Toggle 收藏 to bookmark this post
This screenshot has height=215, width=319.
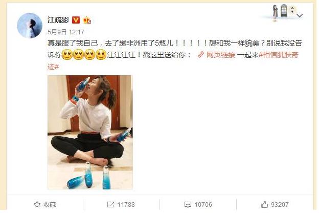pos(50,205)
